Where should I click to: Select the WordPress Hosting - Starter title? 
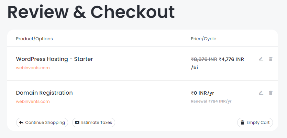pos(54,59)
